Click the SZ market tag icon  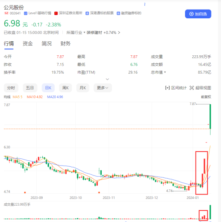(x=6, y=13)
